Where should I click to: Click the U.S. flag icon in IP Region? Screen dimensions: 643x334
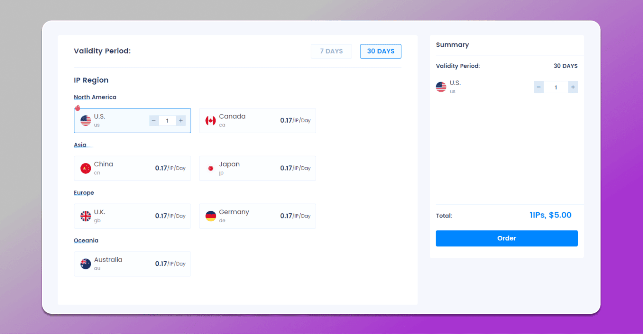click(86, 121)
